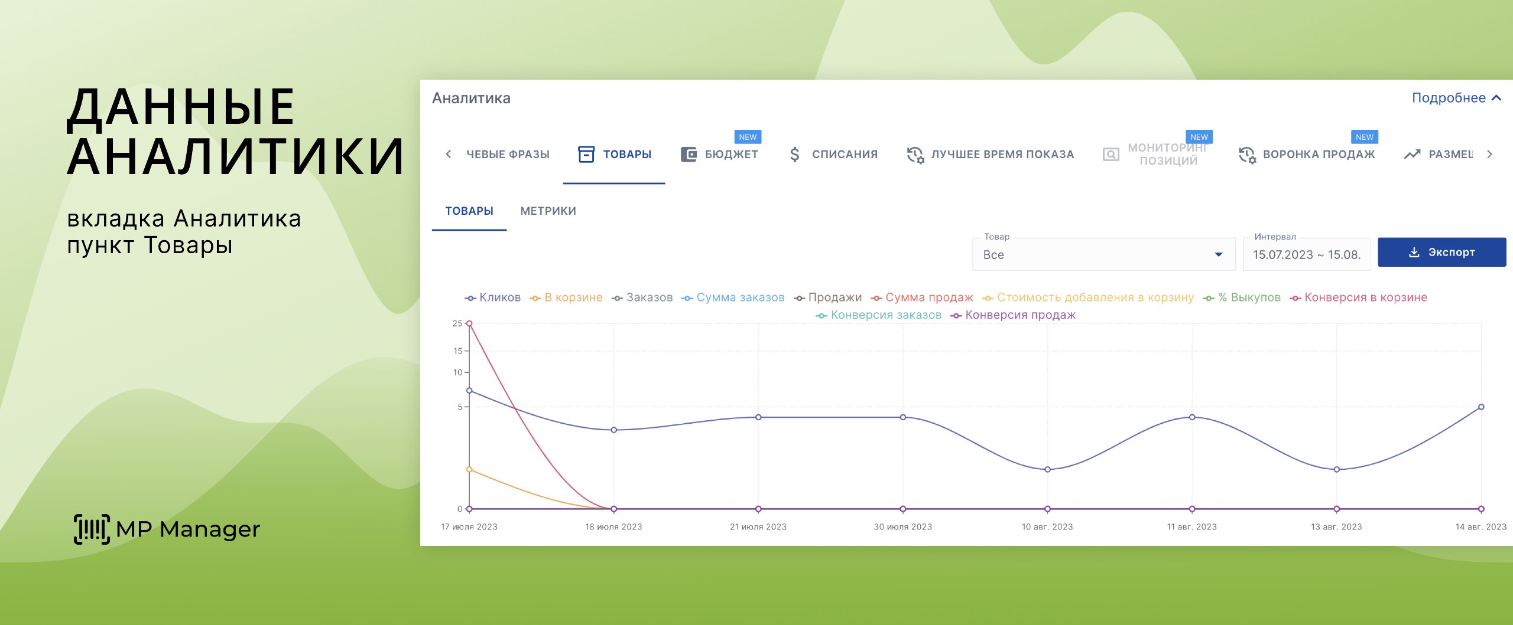Click the Сумма продаж legend color marker

(x=876, y=298)
